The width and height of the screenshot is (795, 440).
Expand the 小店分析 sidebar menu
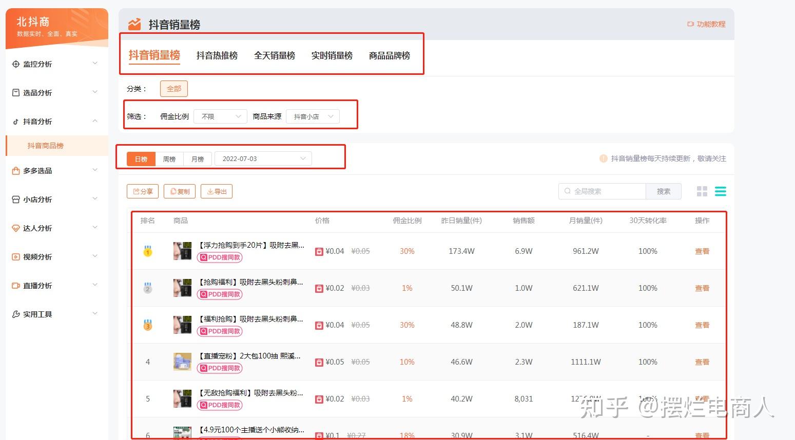point(94,199)
